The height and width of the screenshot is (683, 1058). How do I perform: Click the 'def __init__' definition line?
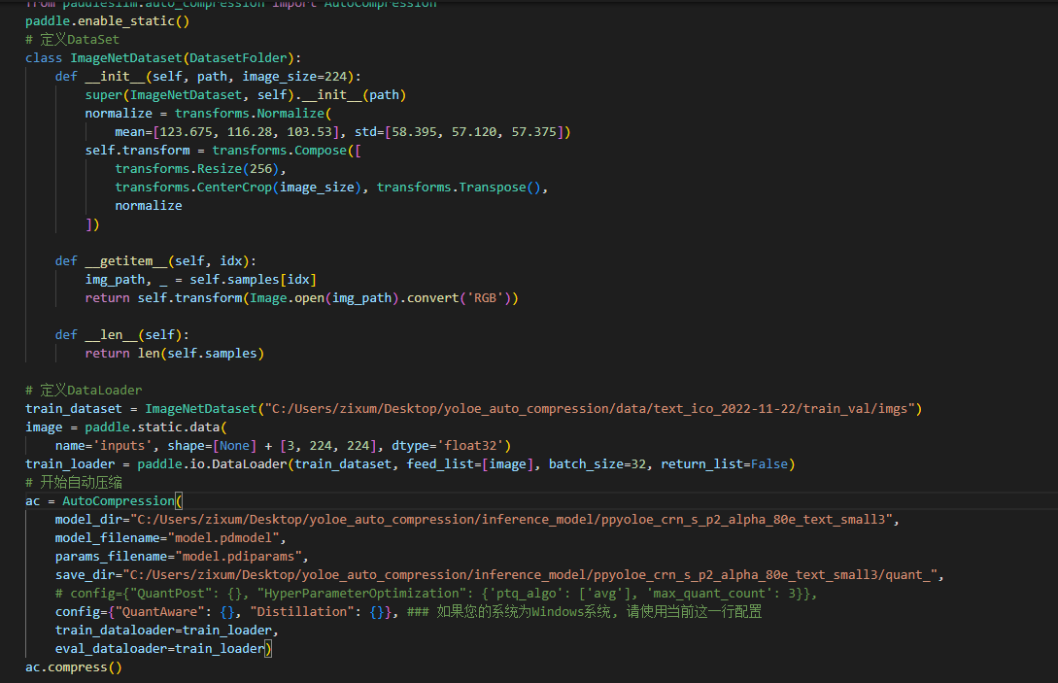point(208,76)
